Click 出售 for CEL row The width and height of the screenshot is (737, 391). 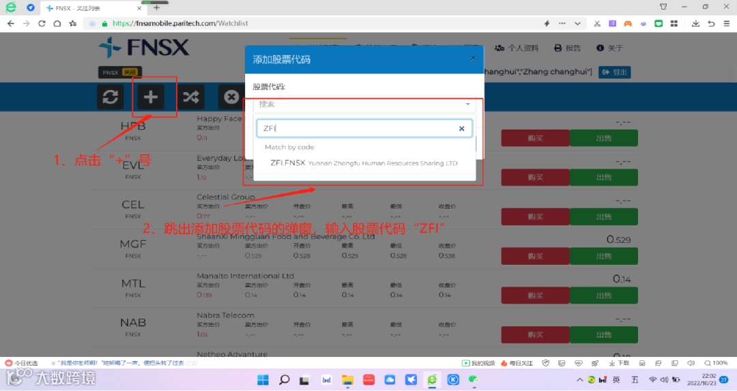click(604, 216)
